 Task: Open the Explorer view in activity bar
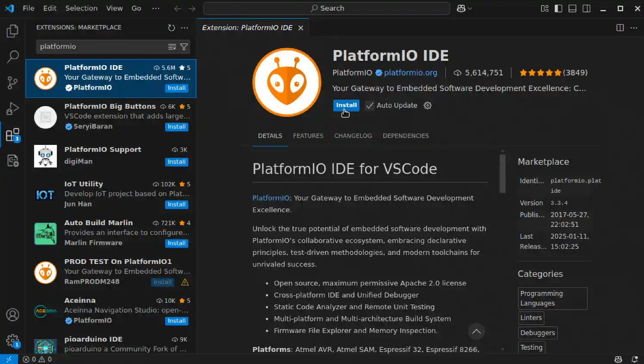tap(13, 31)
